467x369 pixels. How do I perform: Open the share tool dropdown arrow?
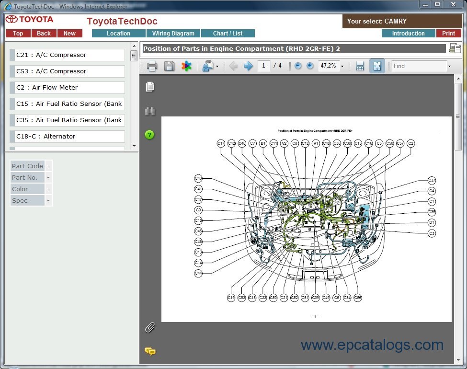point(217,66)
